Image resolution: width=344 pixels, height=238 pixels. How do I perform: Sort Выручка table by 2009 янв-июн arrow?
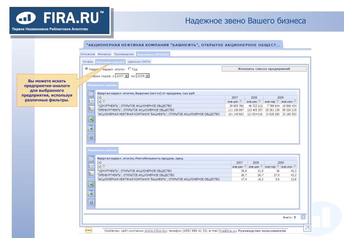tap(295, 101)
